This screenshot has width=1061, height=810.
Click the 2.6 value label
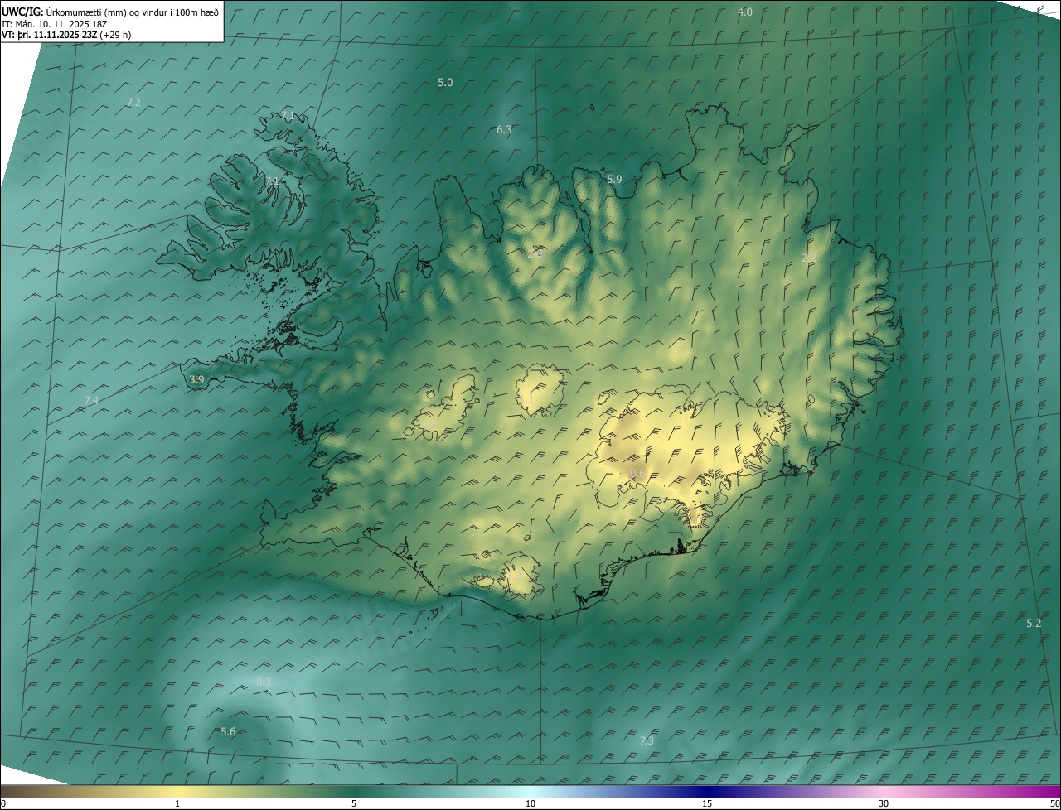(535, 253)
